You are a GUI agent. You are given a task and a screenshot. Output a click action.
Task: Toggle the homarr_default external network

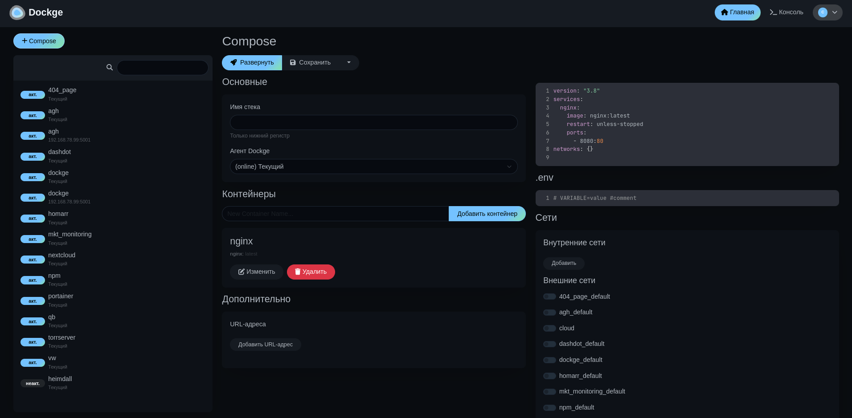point(549,376)
